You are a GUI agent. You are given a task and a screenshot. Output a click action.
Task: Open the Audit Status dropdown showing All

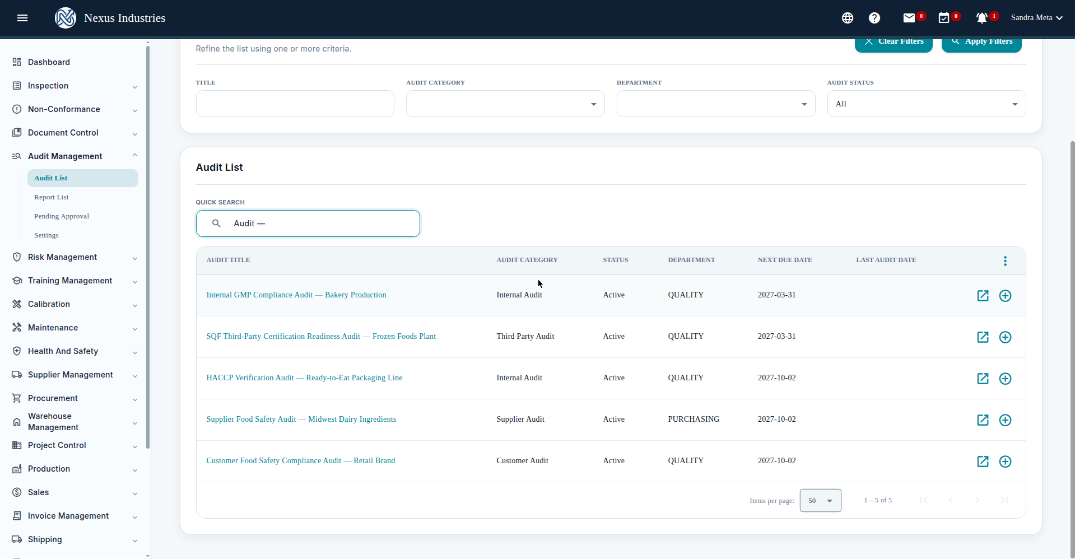tap(927, 104)
